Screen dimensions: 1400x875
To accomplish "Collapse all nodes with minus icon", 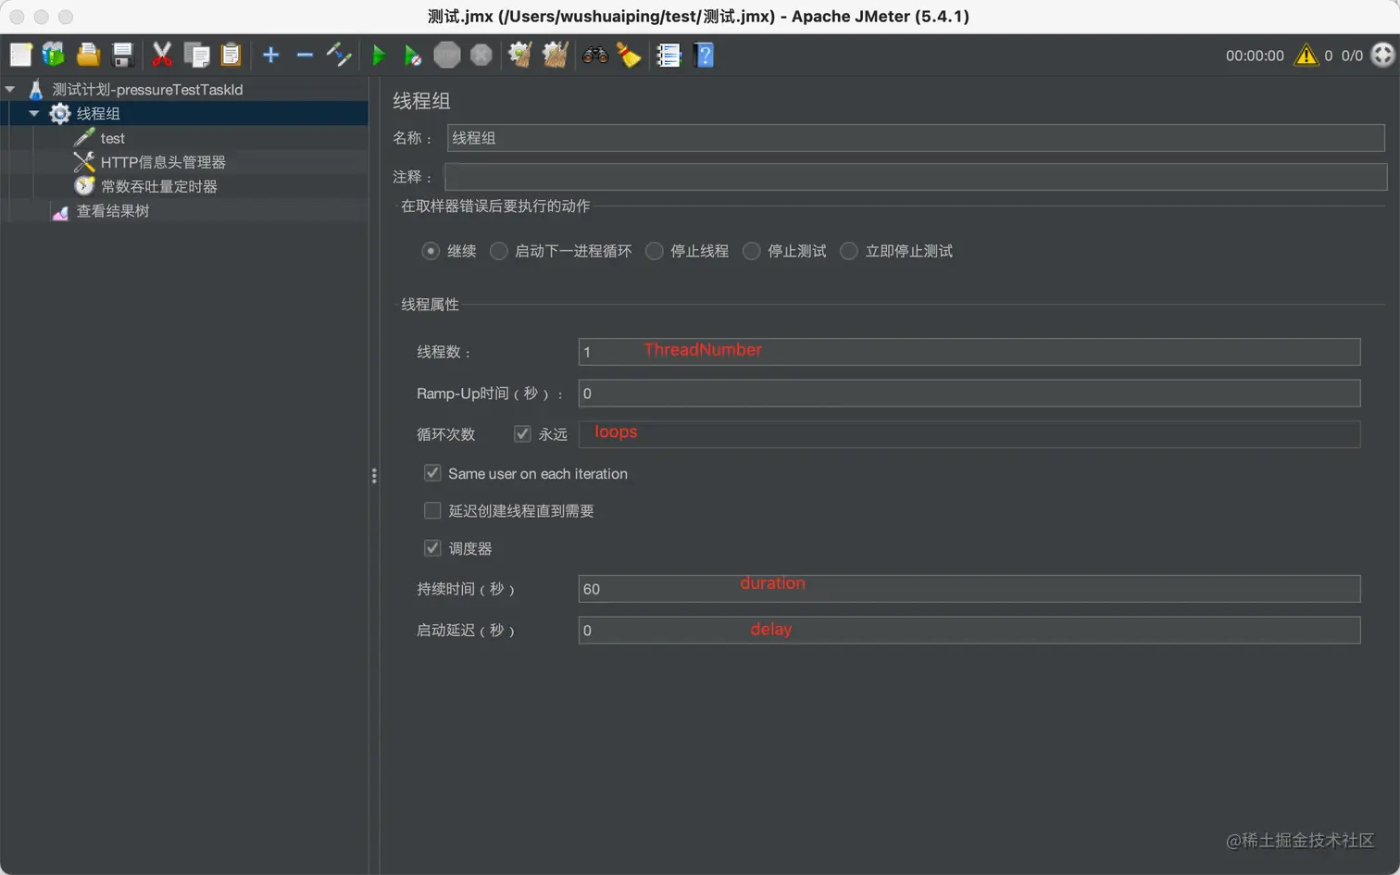I will pos(305,56).
